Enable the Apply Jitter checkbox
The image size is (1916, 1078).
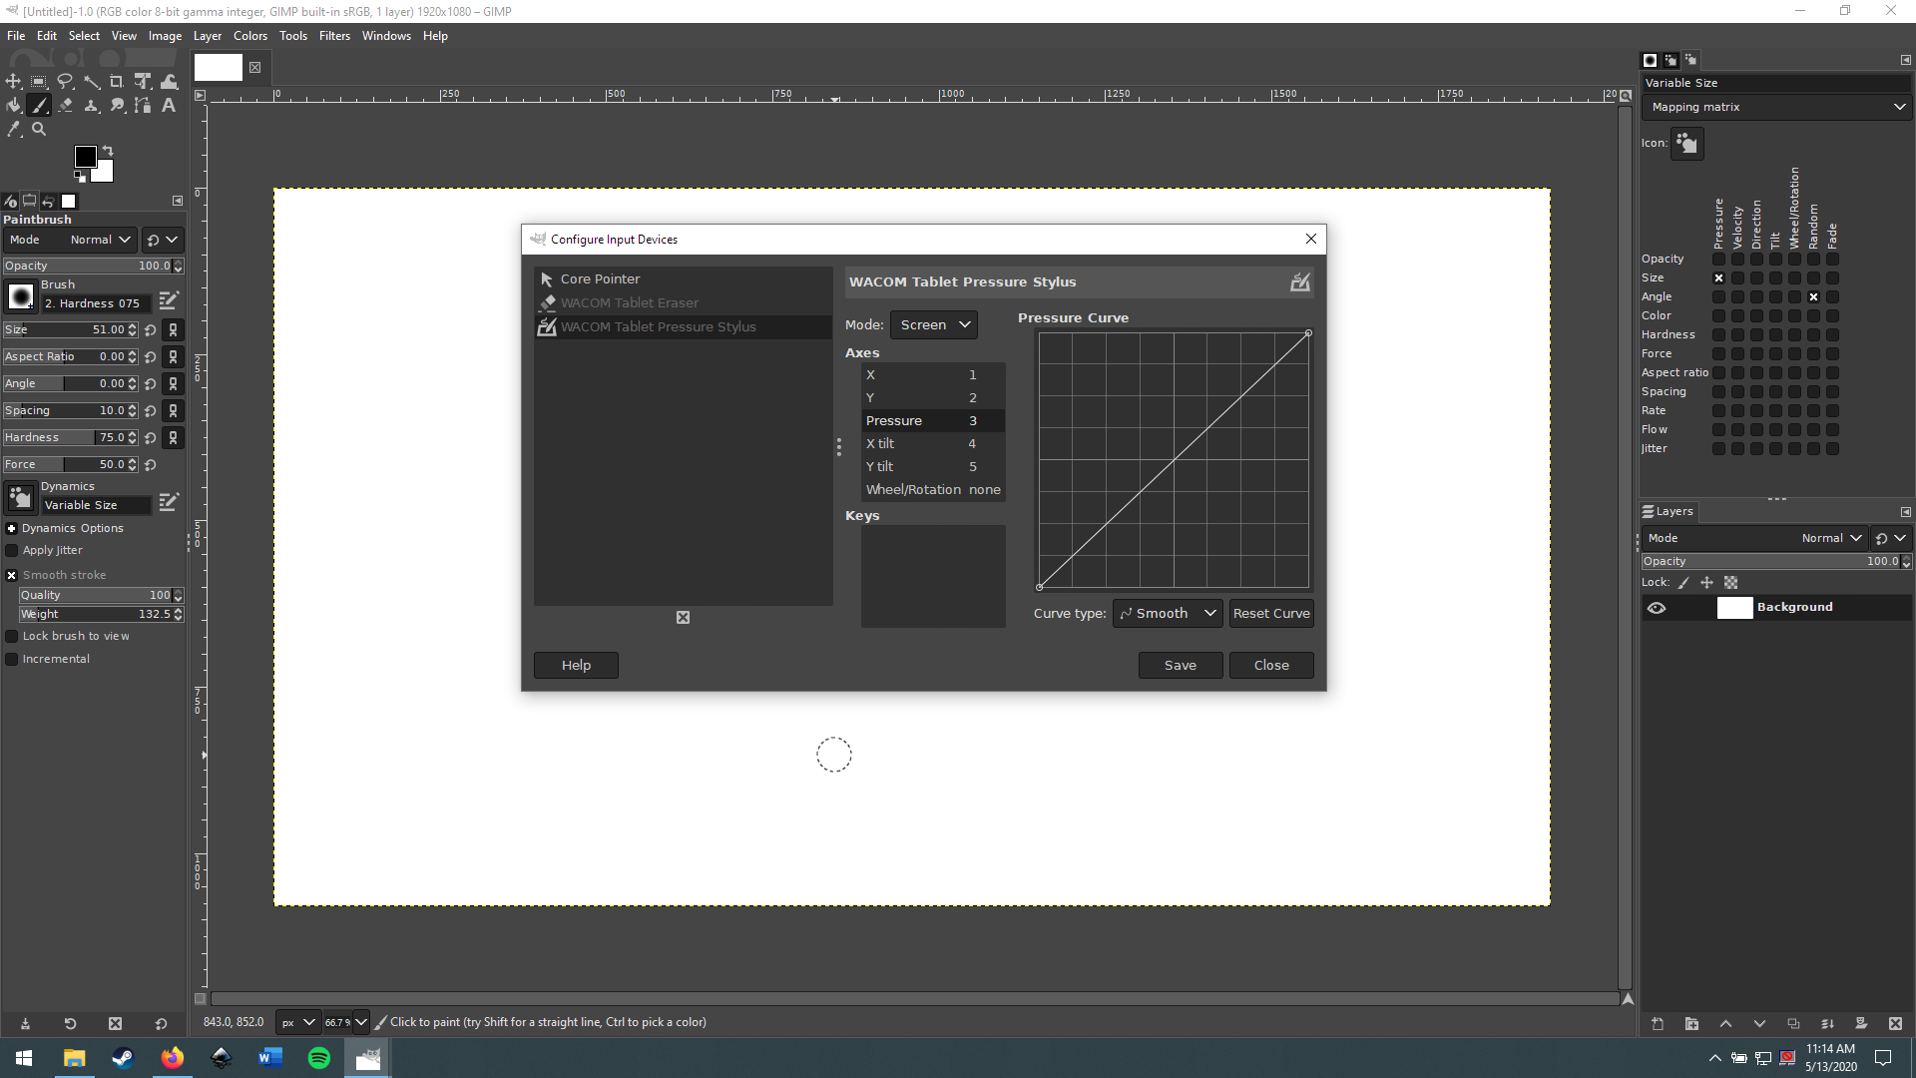point(12,551)
